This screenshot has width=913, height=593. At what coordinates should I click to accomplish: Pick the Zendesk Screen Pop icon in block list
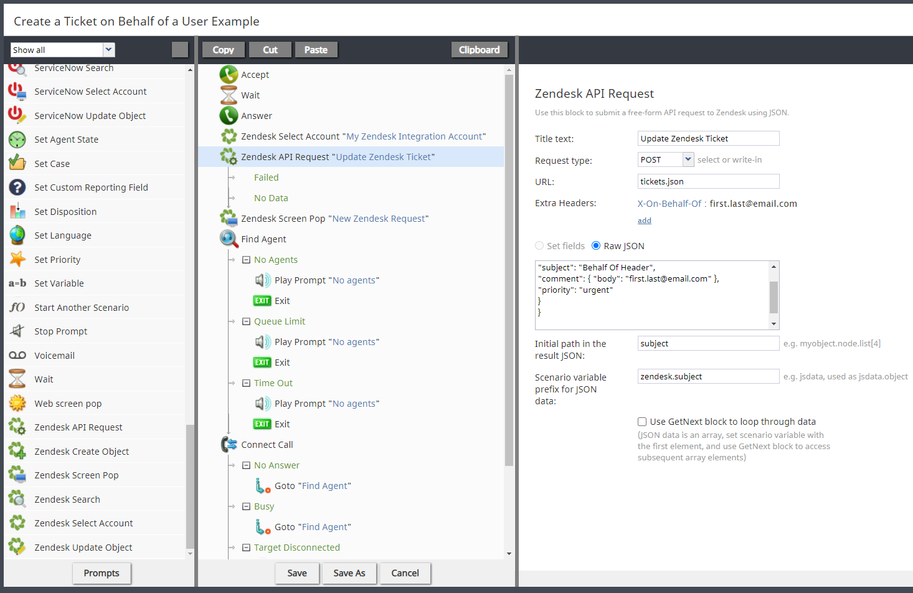click(17, 475)
